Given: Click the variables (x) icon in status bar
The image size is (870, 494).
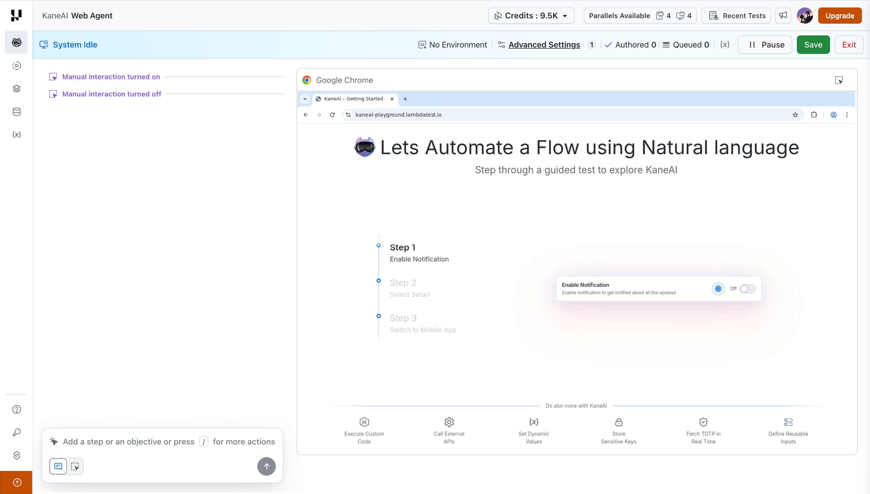Looking at the screenshot, I should point(725,44).
